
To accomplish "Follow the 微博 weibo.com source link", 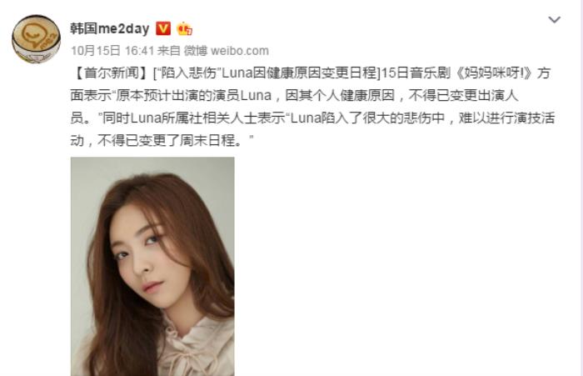I will pyautogui.click(x=227, y=51).
